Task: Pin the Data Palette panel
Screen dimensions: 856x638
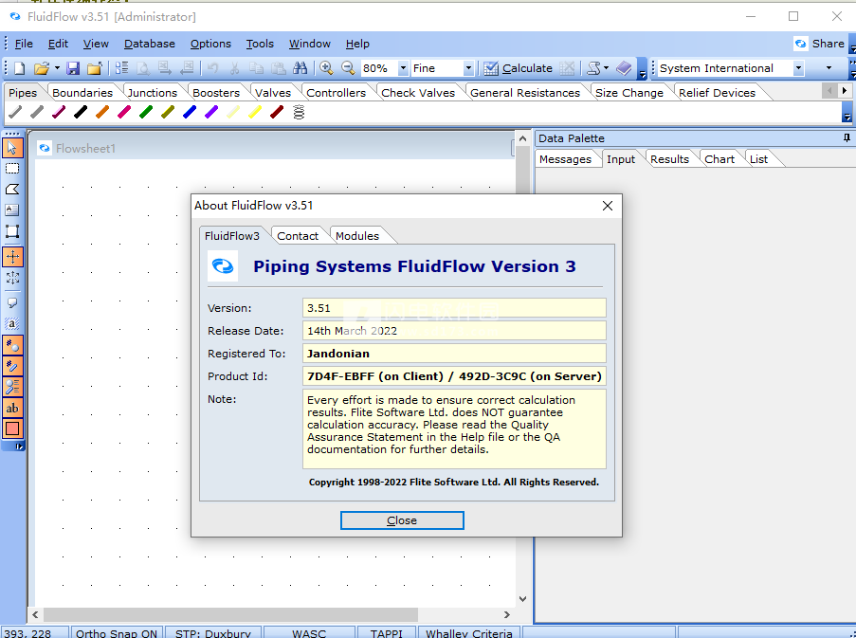Action: point(847,138)
